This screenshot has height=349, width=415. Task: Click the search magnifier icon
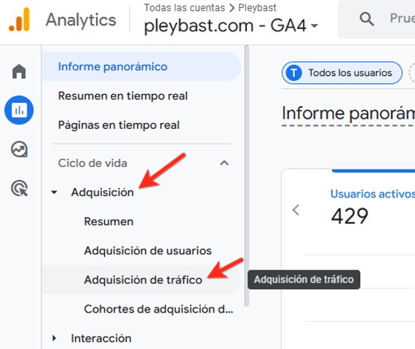point(366,19)
